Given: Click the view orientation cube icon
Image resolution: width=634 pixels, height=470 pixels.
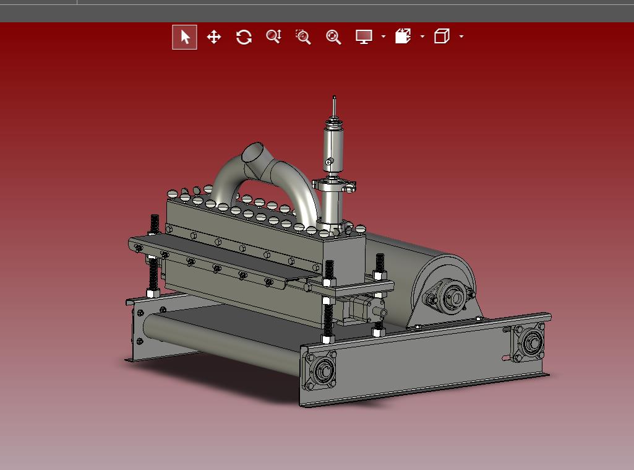Looking at the screenshot, I should [442, 37].
